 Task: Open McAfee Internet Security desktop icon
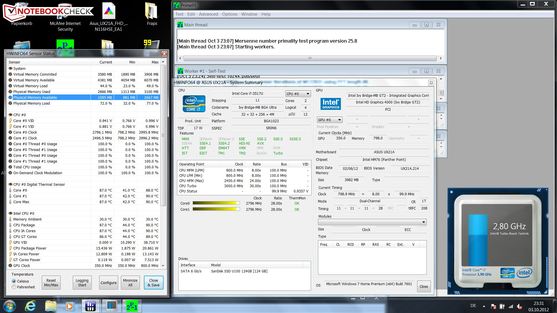65,17
